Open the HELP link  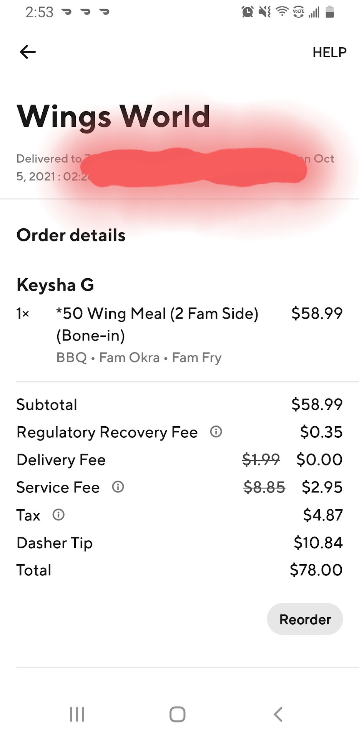point(329,52)
